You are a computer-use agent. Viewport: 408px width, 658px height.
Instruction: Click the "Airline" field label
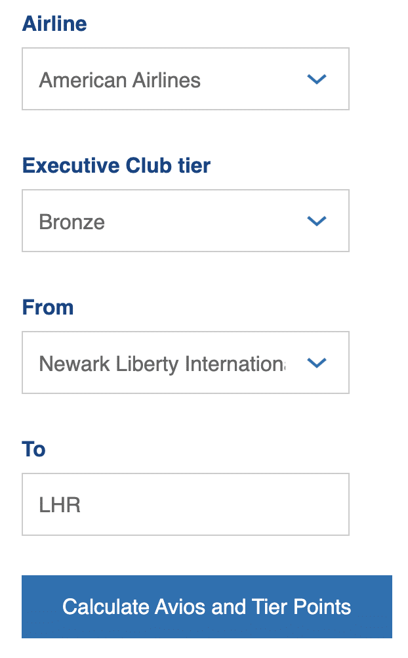click(54, 24)
